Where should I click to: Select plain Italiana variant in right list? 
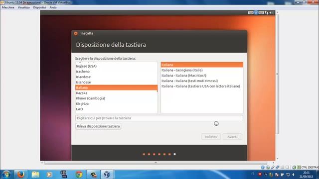[202, 65]
